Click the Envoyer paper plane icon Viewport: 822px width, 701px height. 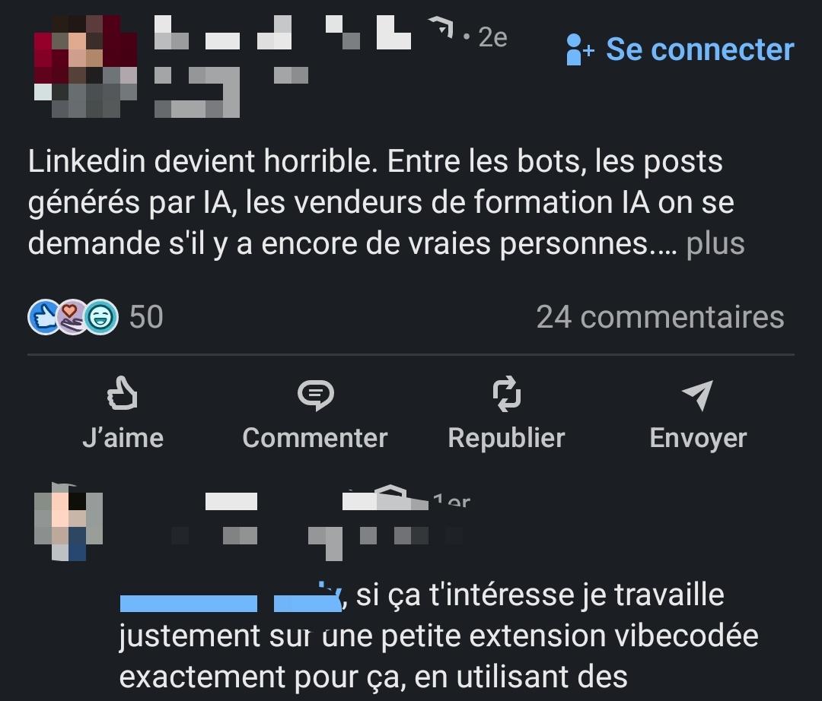[697, 395]
